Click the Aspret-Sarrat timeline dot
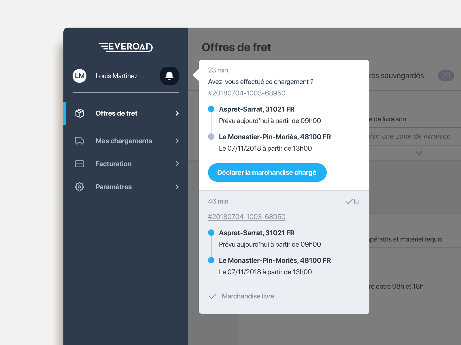 212,109
